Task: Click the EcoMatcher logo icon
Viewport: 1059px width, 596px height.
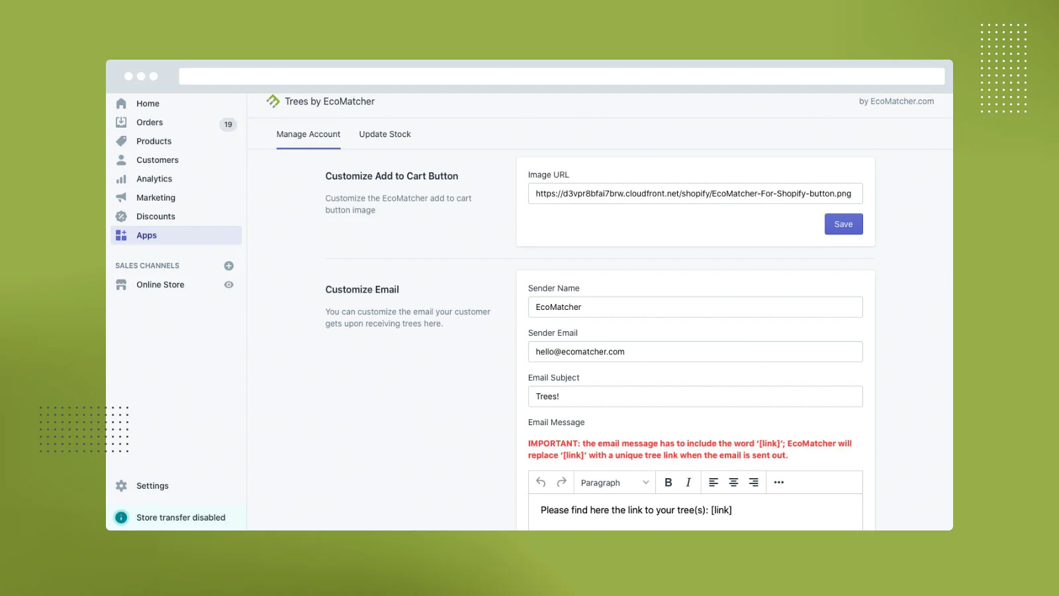Action: pos(273,101)
